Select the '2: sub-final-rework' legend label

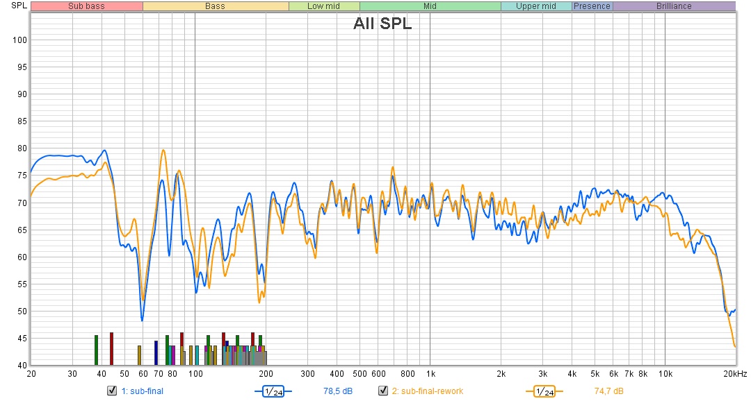point(427,391)
